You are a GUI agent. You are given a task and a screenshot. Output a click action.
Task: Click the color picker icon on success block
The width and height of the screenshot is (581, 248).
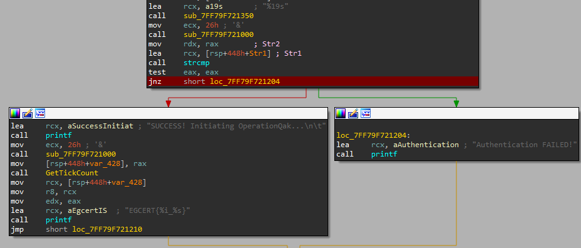click(15, 113)
